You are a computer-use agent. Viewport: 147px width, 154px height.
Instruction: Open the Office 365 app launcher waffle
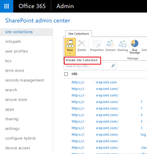[7, 6]
